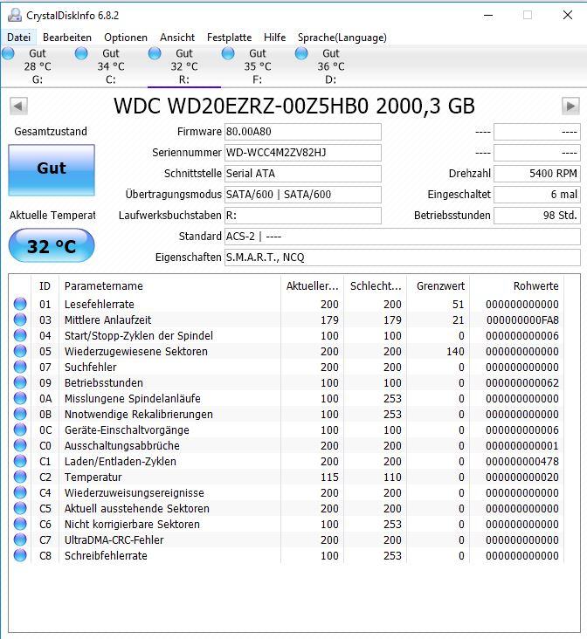Click the Eingeschaltet field 6 mal

(537, 195)
